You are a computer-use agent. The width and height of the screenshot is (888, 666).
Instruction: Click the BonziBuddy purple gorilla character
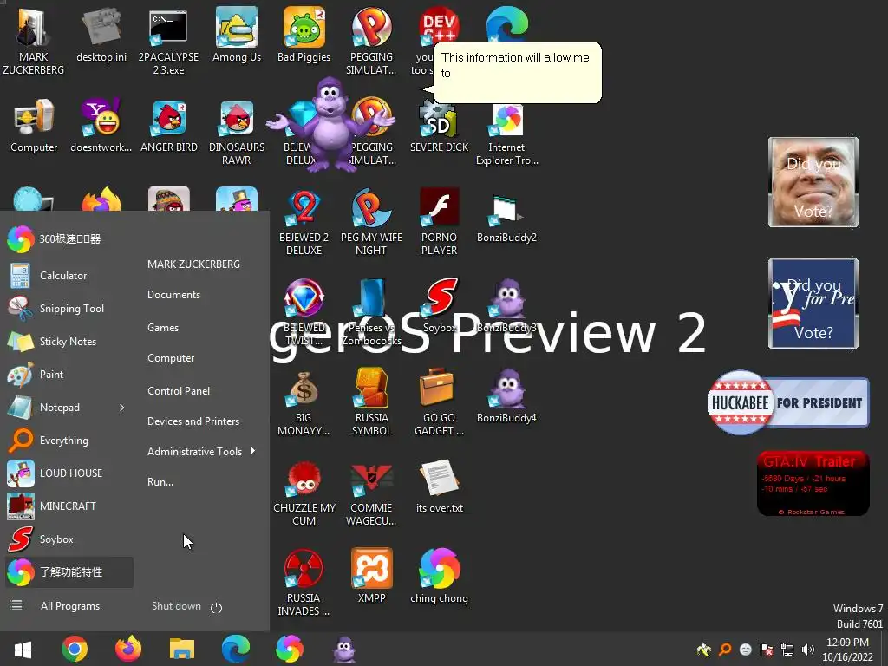(330, 125)
